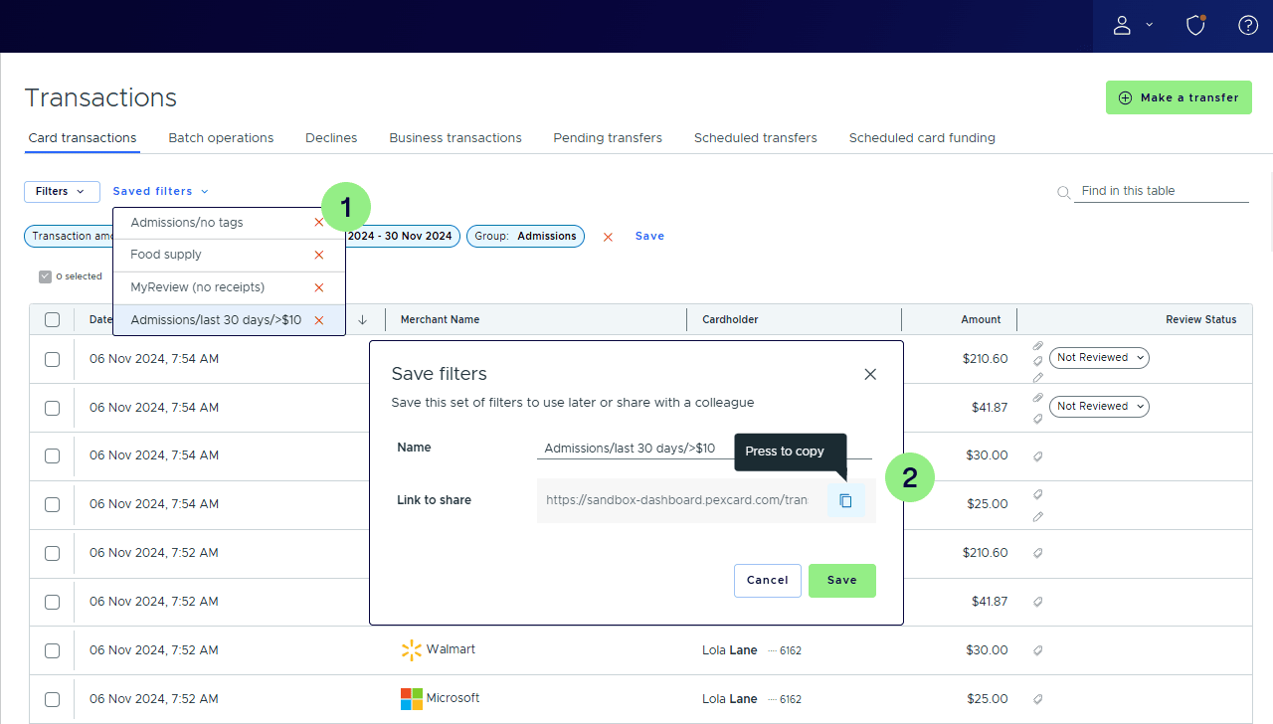Click the Find in this table field

point(1162,191)
